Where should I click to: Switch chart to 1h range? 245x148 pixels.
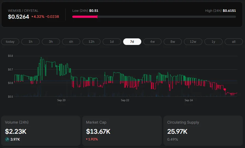[x=30, y=42]
